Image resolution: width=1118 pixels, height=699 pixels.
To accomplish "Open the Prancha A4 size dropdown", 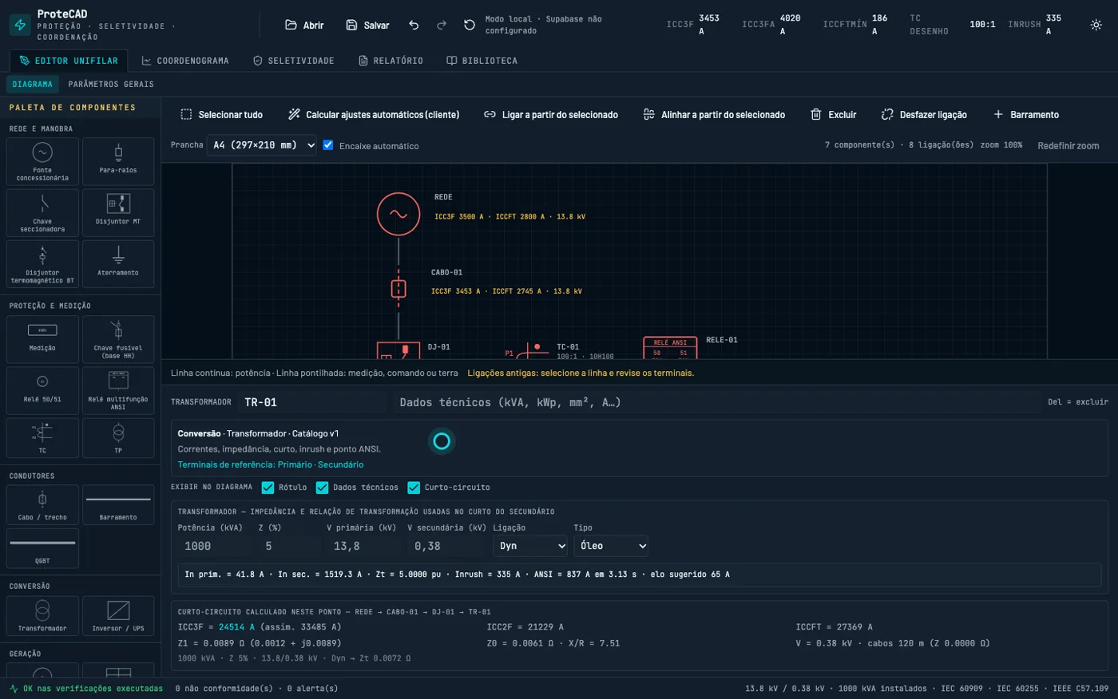I will pyautogui.click(x=262, y=145).
